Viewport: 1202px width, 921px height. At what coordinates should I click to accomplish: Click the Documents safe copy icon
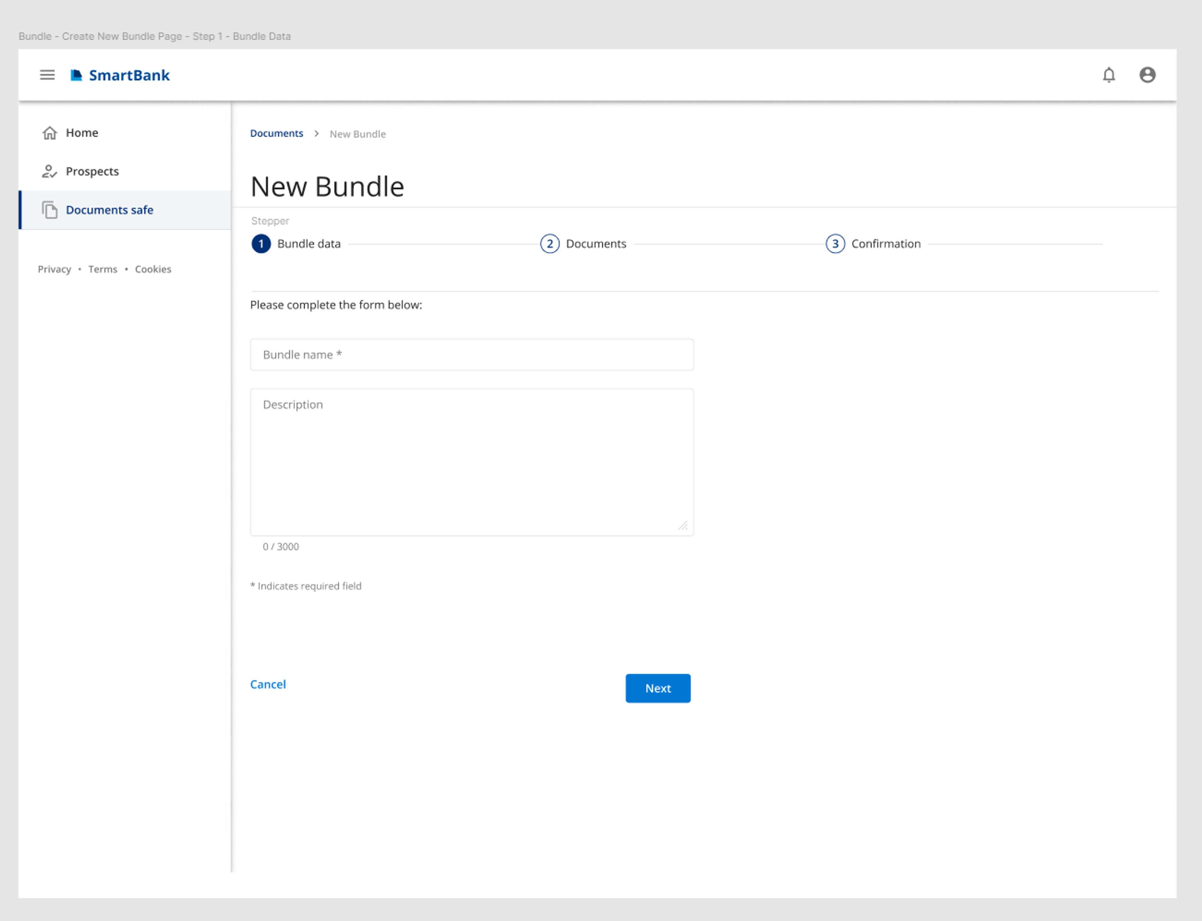pyautogui.click(x=50, y=210)
